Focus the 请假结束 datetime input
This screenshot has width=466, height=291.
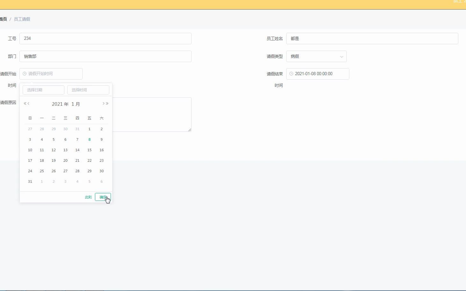tap(318, 74)
